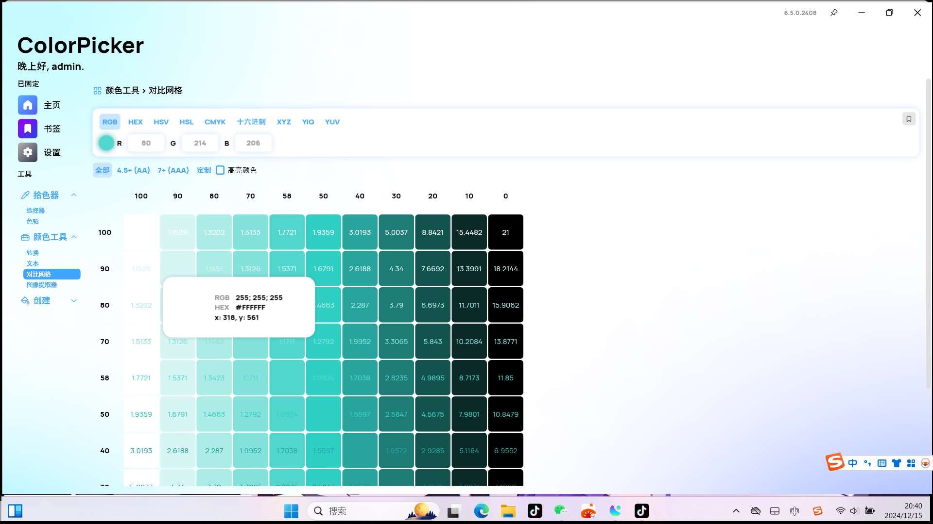
Task: Click the 拾色器 eyedropper icon
Action: [x=25, y=195]
